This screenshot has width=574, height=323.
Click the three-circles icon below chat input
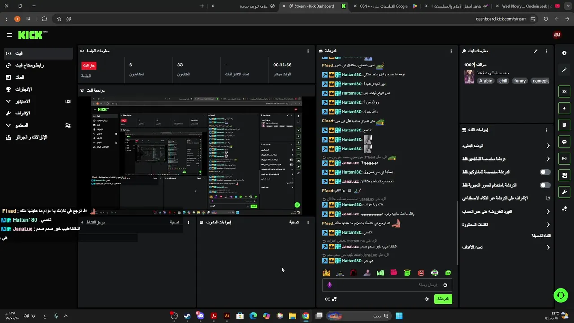pyautogui.click(x=334, y=299)
